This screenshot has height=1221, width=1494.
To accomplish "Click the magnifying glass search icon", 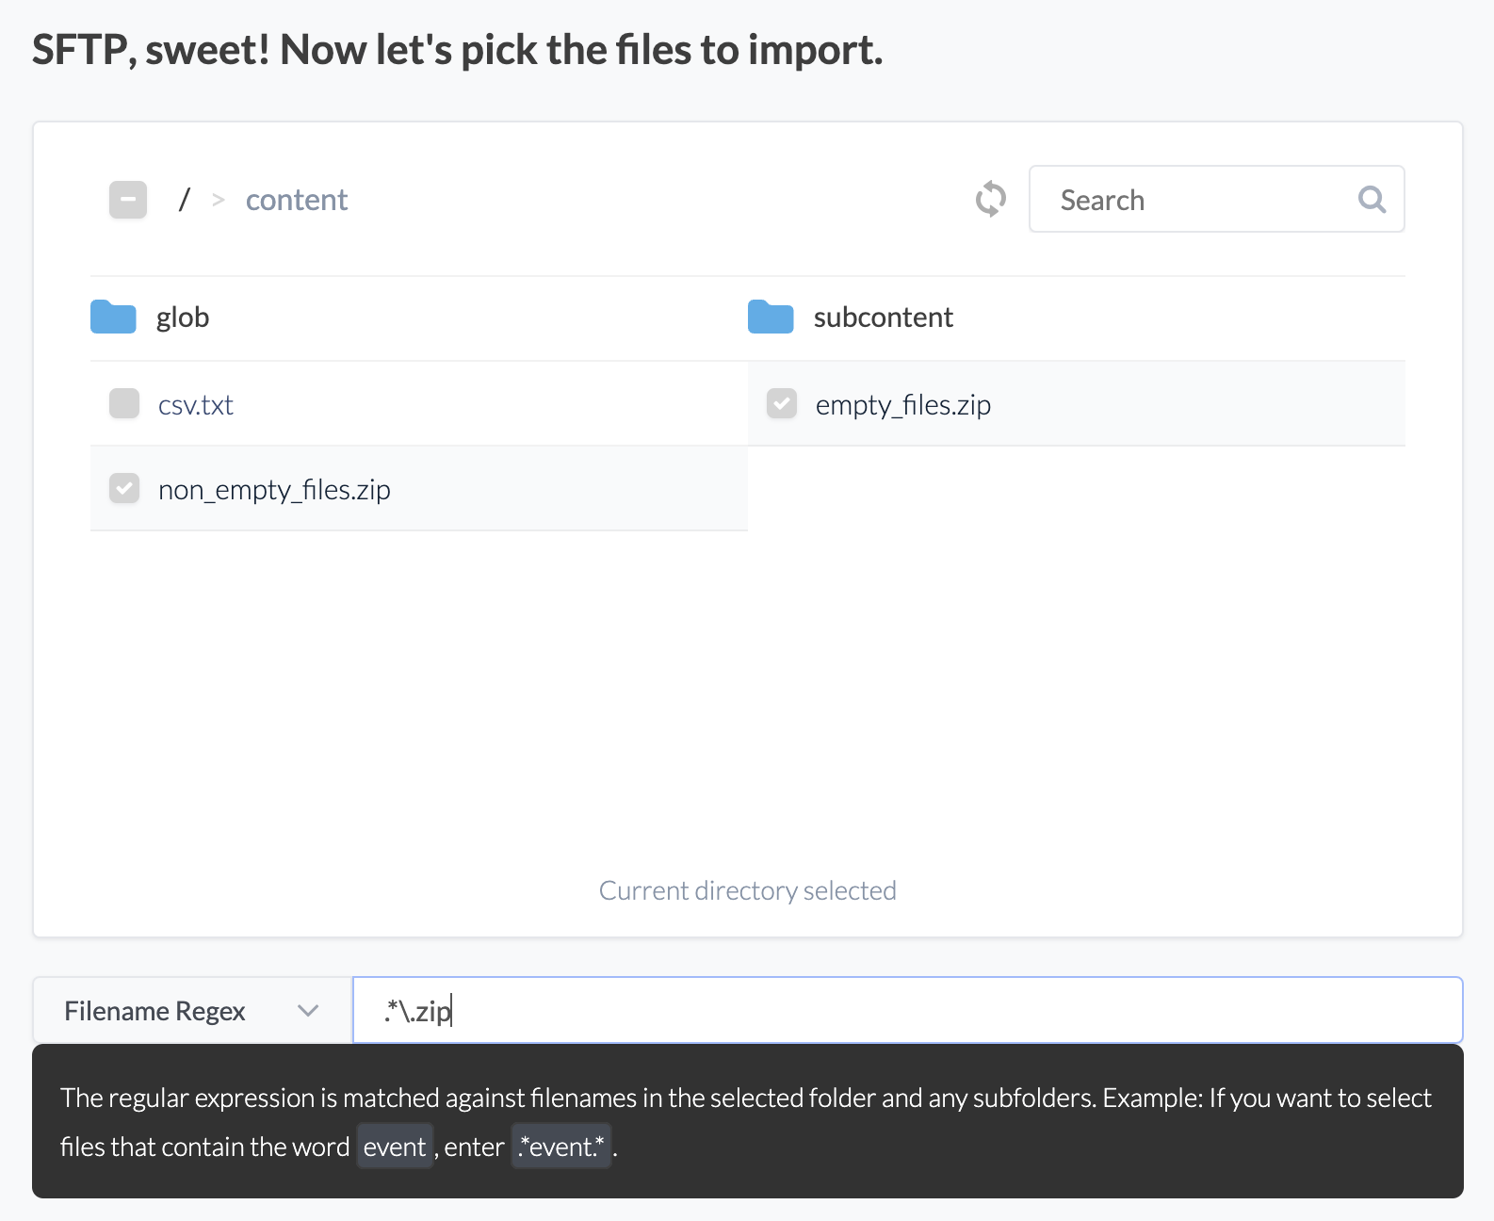I will coord(1372,199).
